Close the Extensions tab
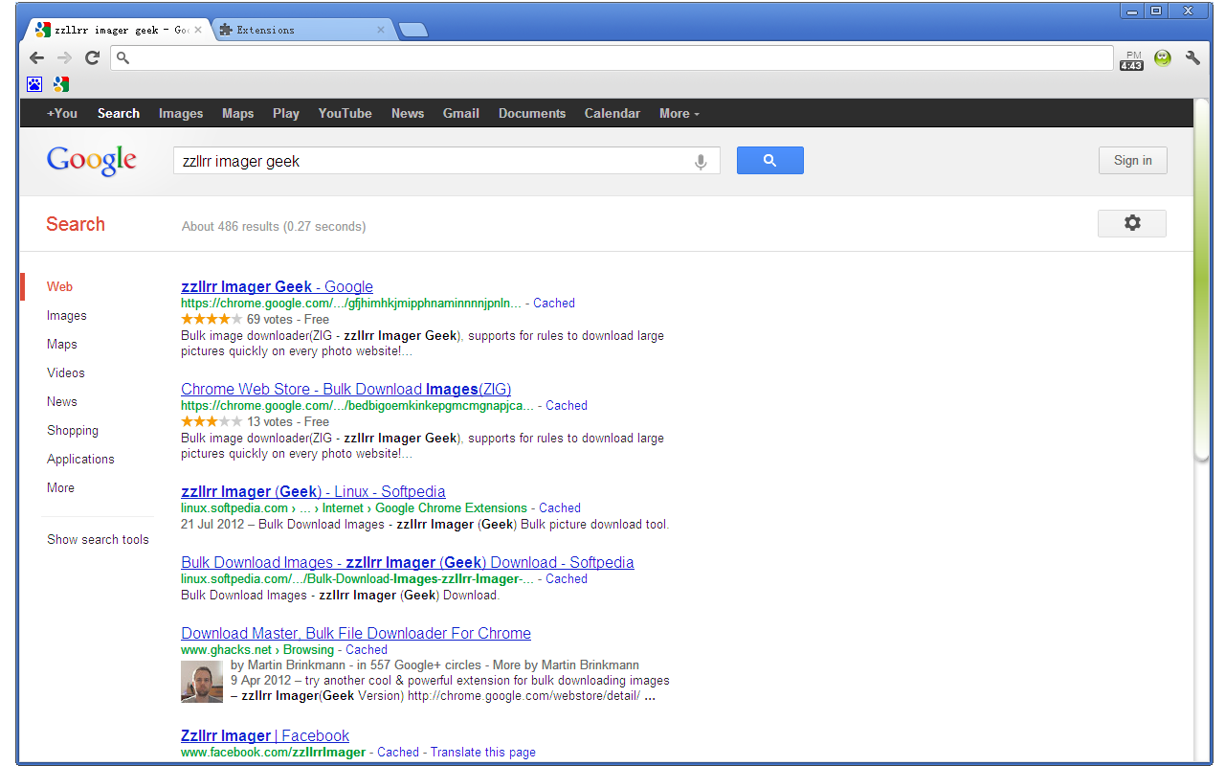Screen dimensions: 1225x766 pos(381,30)
